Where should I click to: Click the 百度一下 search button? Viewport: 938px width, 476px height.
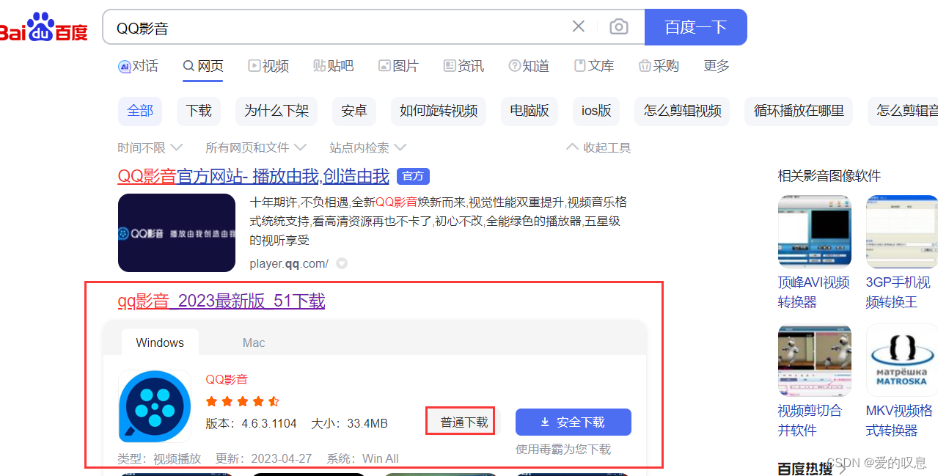point(695,27)
